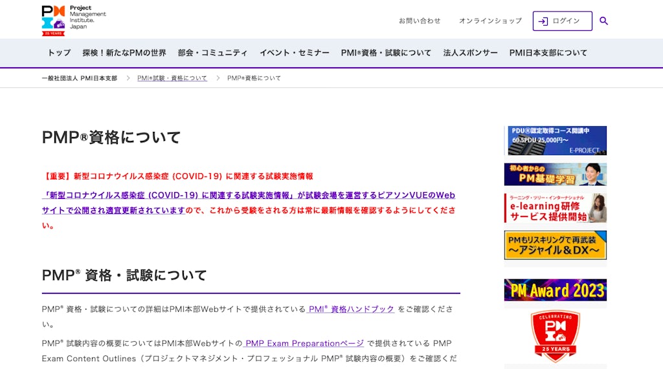
Task: Click the PM Award 2023 banner
Action: coord(555,290)
